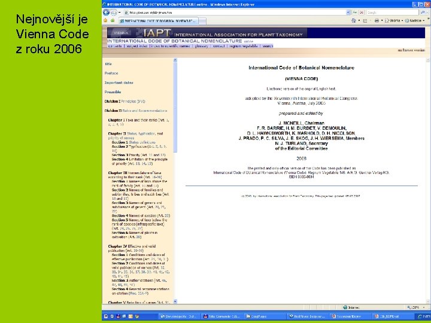Expand the address bar history dropdown
Screen dimensions: 431x323
coord(348,13)
